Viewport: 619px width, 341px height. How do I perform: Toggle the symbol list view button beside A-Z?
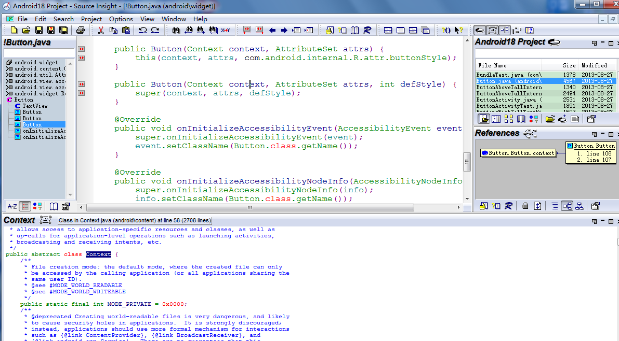pyautogui.click(x=25, y=206)
